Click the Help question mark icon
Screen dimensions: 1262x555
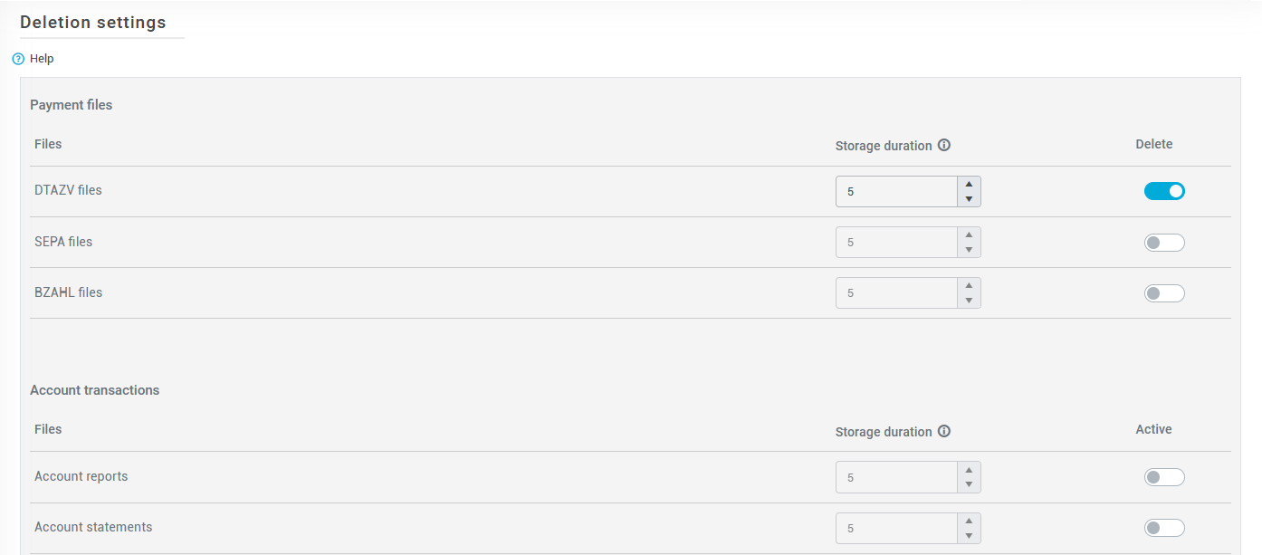point(18,59)
